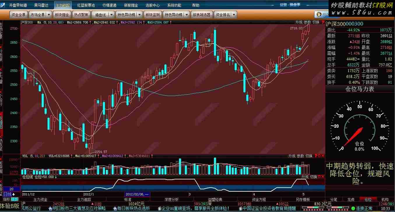The height and width of the screenshot is (212, 395).
Task: Open the 系统功能 menu
Action: [x=174, y=5]
